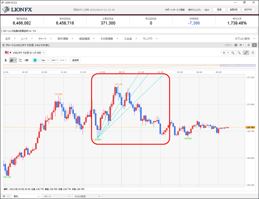Viewport: 259px width, 199px height.
Task: Click the cyan line color swatch
Action: click(35, 60)
